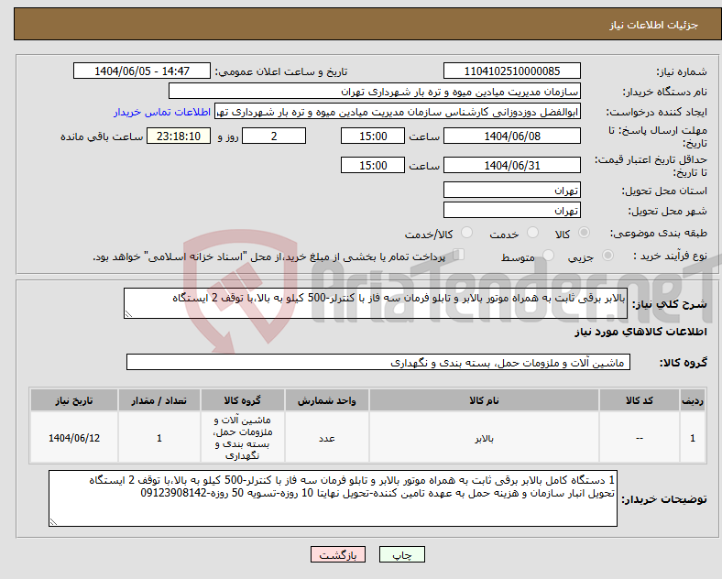Click the price validity time 15:00 field
The height and width of the screenshot is (579, 722).
pos(373,165)
